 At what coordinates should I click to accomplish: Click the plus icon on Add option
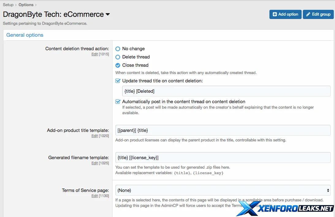(x=275, y=14)
